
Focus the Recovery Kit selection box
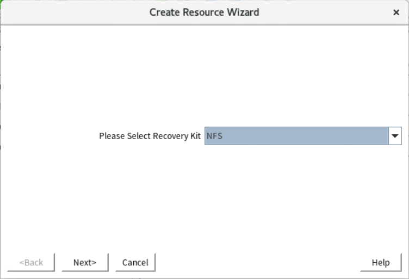click(303, 136)
